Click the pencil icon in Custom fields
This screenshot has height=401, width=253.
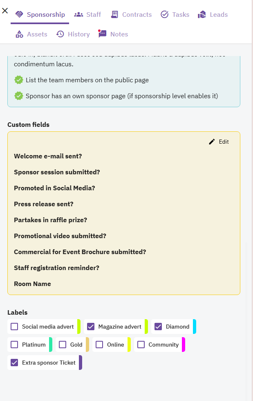[x=212, y=142]
